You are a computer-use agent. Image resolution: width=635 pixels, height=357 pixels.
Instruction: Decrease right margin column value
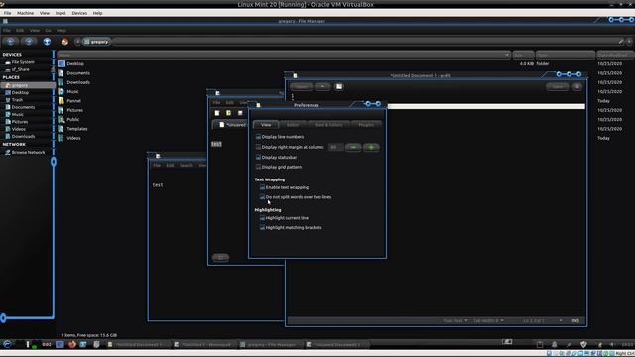click(353, 147)
